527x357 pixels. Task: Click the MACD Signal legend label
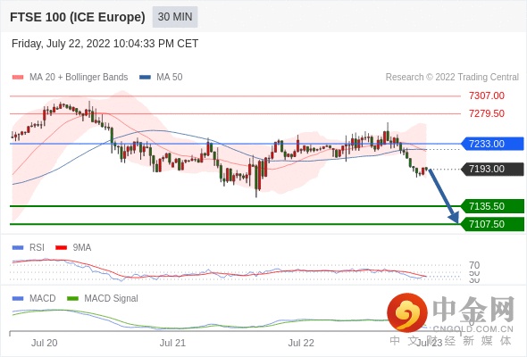coord(112,299)
